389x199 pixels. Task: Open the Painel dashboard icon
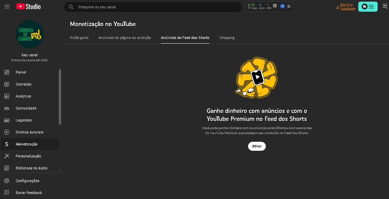click(7, 72)
